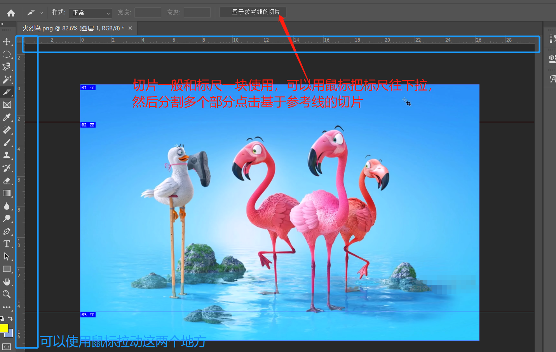
Task: Select the Slice tool
Action: (7, 92)
